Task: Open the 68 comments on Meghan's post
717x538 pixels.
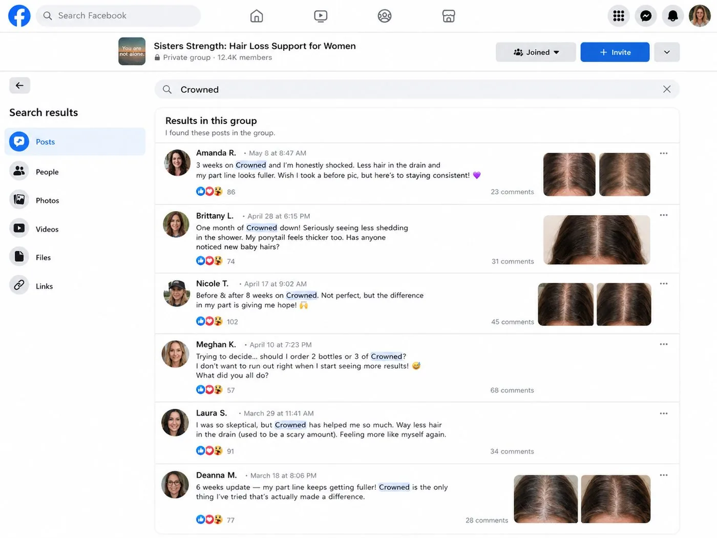Action: [x=512, y=390]
